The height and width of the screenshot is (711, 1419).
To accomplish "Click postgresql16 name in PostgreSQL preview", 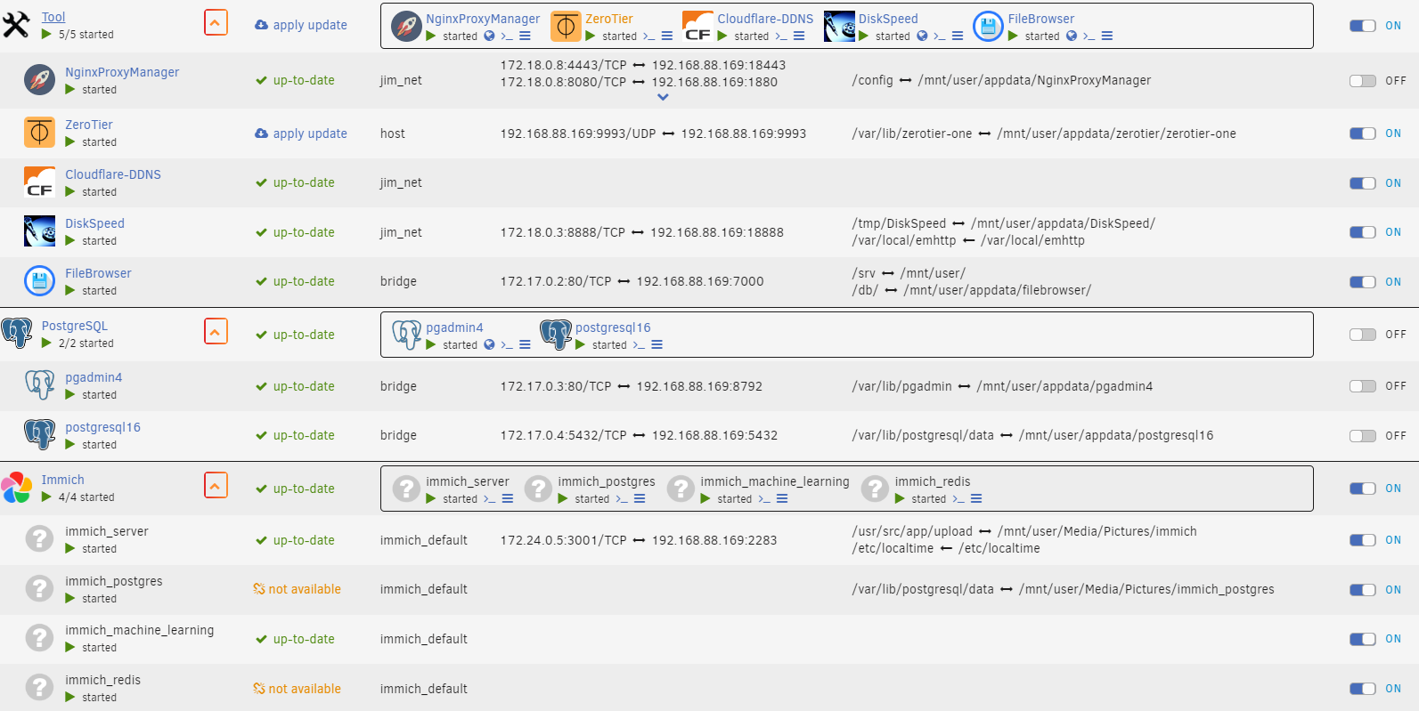I will pyautogui.click(x=613, y=327).
